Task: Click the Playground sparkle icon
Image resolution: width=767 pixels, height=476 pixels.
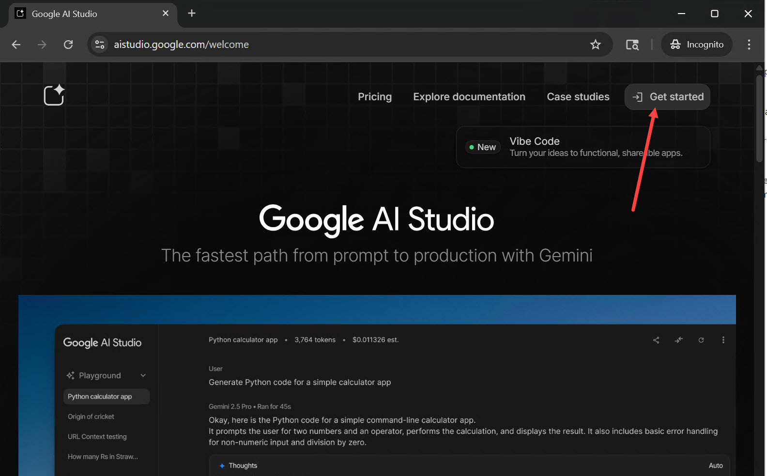Action: tap(70, 376)
